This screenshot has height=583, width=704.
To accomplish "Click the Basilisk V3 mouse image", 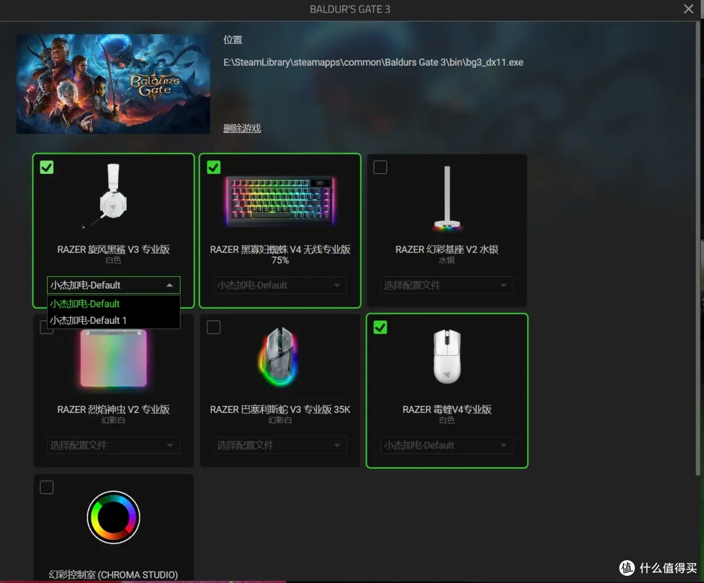I will point(278,356).
